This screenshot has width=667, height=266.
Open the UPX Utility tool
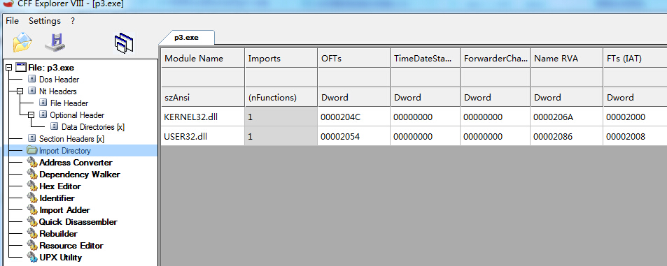pos(60,258)
